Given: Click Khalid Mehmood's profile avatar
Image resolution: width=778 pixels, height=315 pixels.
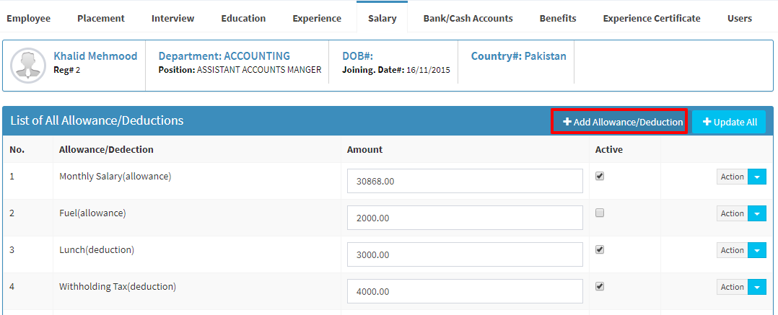Looking at the screenshot, I should (28, 65).
